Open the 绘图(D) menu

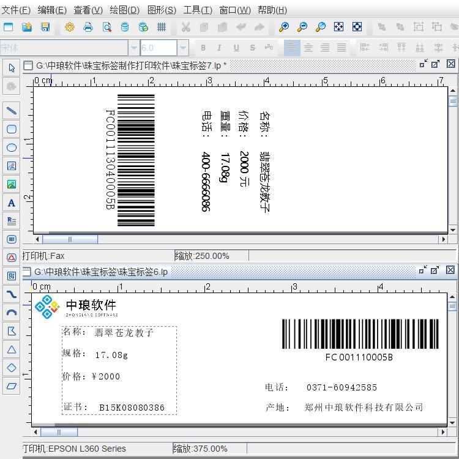pos(124,10)
